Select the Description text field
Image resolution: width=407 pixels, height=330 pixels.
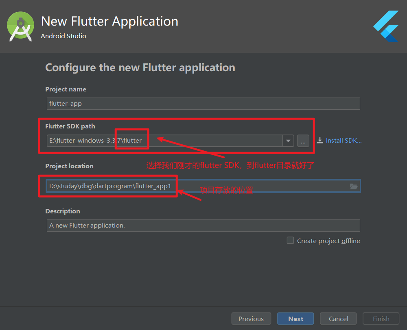pos(203,226)
